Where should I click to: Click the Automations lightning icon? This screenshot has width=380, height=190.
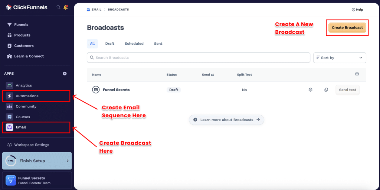pyautogui.click(x=9, y=96)
